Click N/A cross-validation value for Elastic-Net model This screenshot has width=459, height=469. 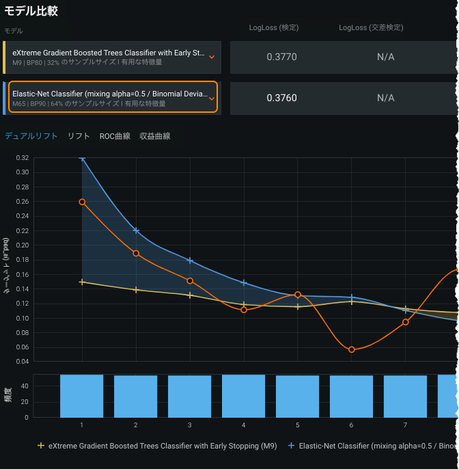385,98
